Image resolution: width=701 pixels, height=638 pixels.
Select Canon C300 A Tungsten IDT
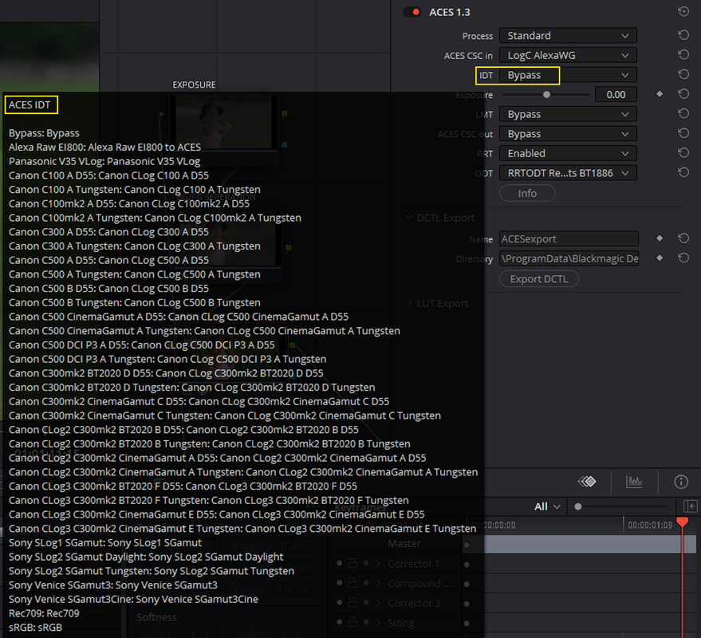[x=134, y=246]
